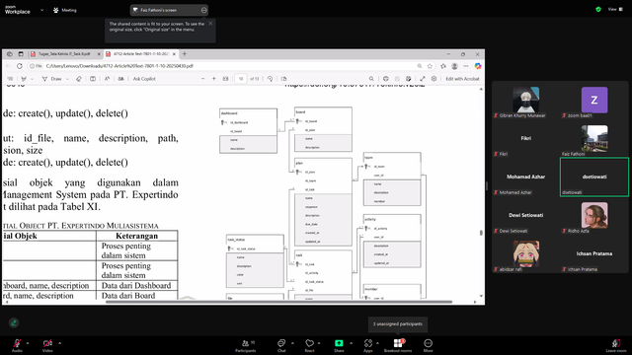Click the green encryption shield icon
Viewport: 632px width, 355px height.
pos(598,9)
